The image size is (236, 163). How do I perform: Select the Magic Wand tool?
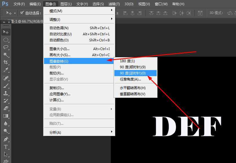pos(6,55)
